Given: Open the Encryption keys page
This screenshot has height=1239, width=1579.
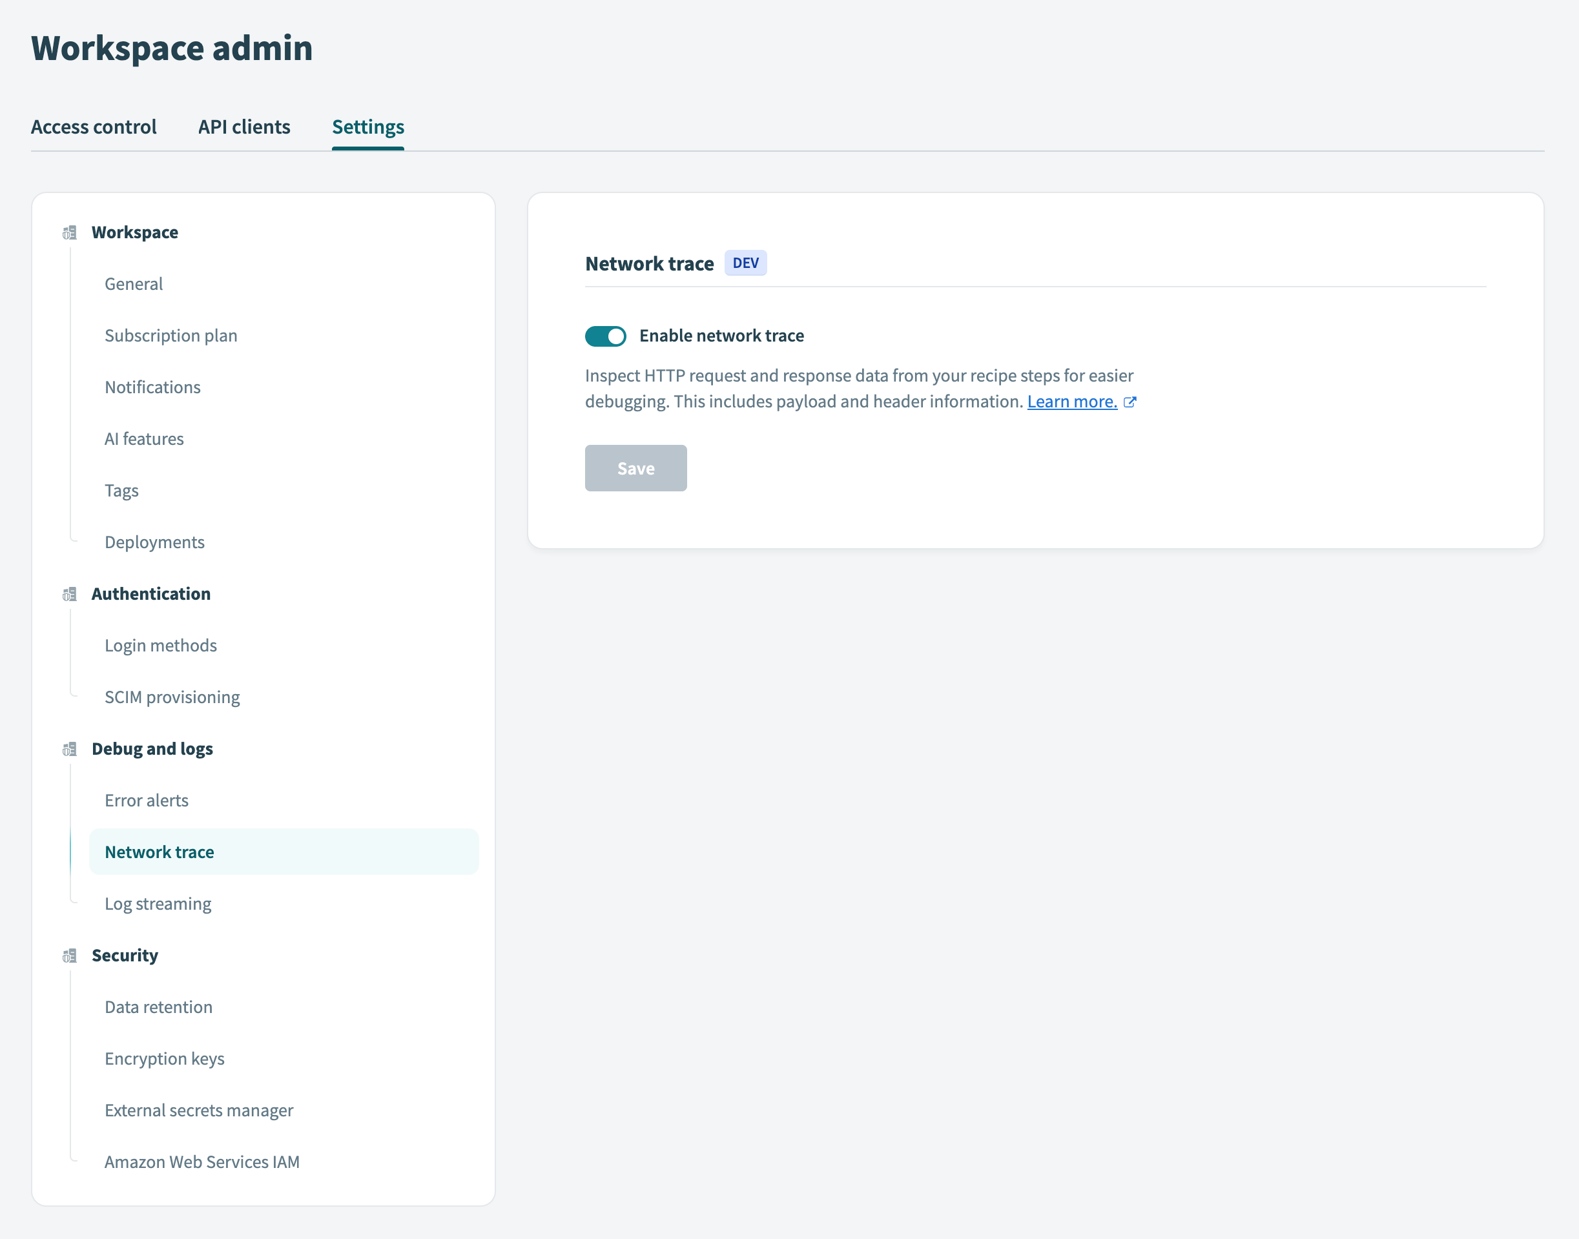Looking at the screenshot, I should [x=164, y=1058].
